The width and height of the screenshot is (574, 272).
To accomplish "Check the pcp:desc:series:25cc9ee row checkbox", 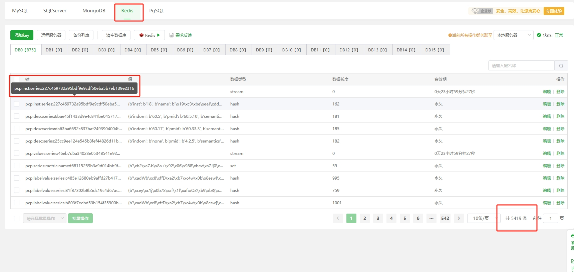I will (x=17, y=141).
